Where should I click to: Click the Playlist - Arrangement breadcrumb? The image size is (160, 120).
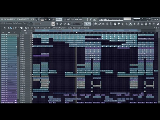(42, 28)
